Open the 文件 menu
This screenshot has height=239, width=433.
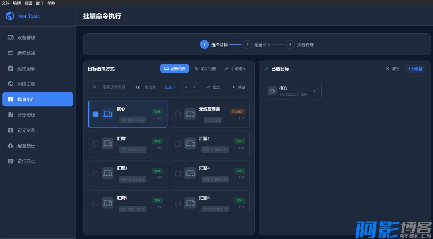point(5,3)
